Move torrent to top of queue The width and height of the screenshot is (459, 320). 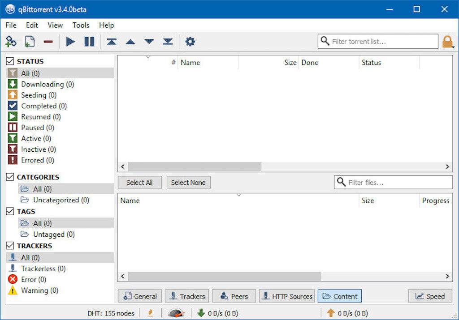(112, 42)
